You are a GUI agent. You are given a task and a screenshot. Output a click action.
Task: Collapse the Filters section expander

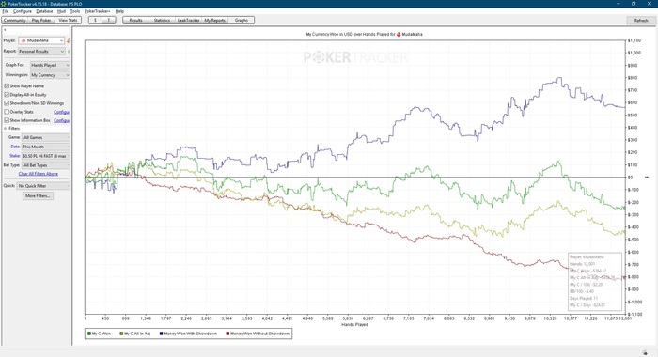coord(6,129)
